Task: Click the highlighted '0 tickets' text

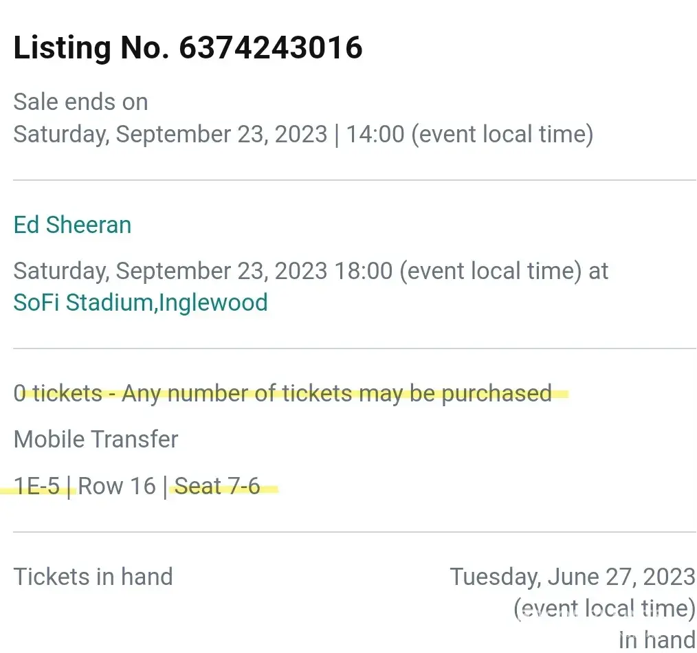Action: tap(58, 393)
